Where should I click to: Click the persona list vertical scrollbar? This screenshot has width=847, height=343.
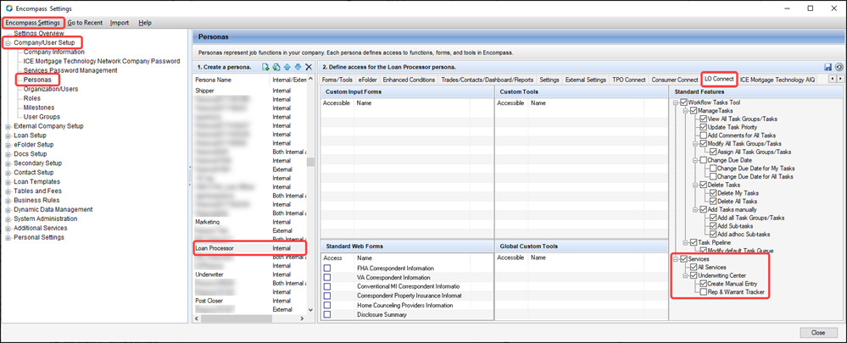point(310,163)
